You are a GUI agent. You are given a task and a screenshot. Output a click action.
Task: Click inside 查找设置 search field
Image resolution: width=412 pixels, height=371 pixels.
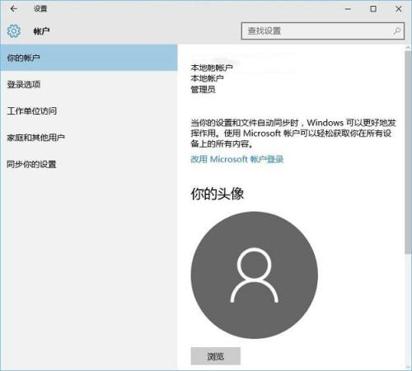click(x=323, y=31)
